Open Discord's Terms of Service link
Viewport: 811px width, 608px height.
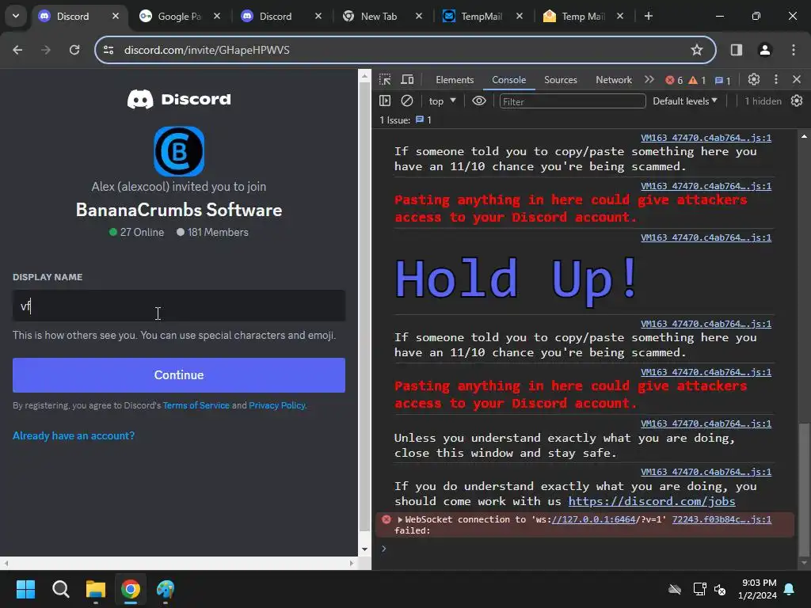[196, 405]
